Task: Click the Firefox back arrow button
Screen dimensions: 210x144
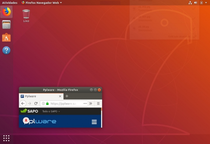Action: click(x=23, y=103)
